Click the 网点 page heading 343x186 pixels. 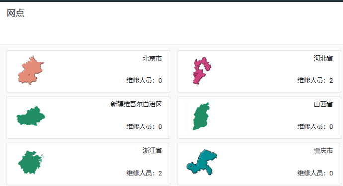tap(15, 13)
